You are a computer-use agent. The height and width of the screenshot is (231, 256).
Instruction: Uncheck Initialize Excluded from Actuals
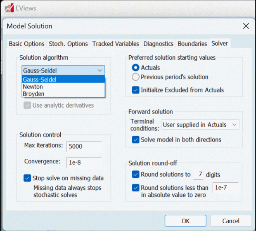tap(135, 90)
